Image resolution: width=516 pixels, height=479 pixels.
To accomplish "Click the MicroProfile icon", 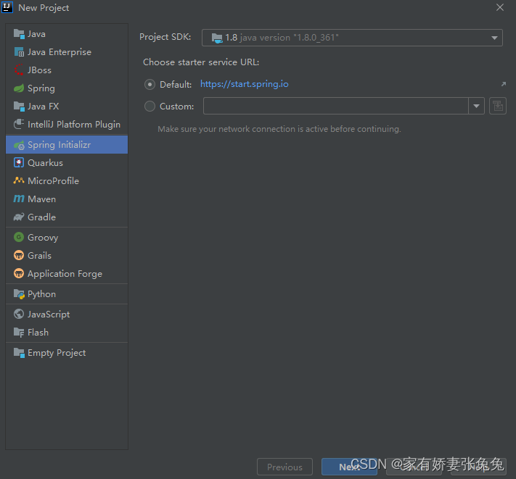I will click(19, 180).
